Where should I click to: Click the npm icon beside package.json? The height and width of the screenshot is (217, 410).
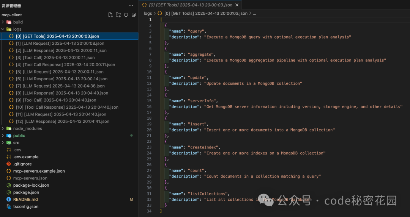[x=9, y=192]
